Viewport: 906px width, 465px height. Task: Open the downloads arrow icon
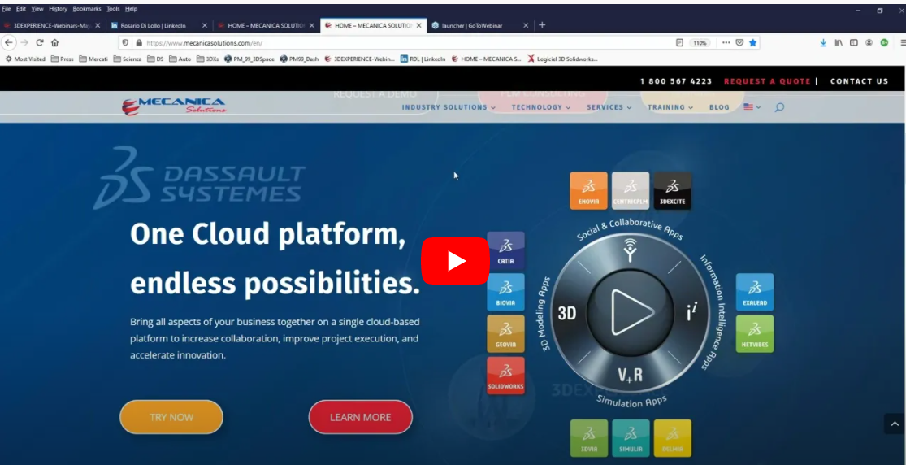[823, 43]
